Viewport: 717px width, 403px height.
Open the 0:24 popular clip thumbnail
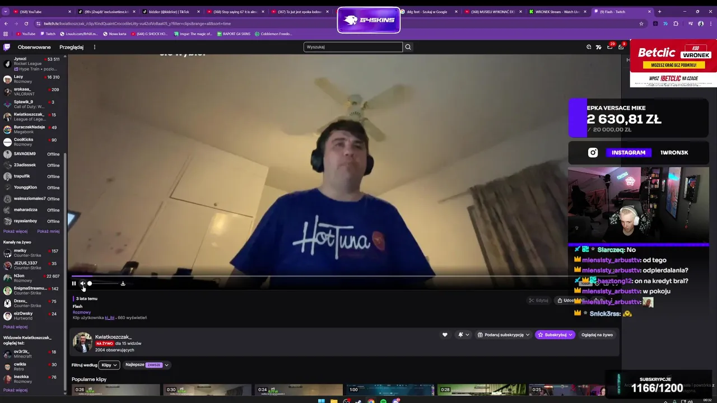[x=299, y=390]
